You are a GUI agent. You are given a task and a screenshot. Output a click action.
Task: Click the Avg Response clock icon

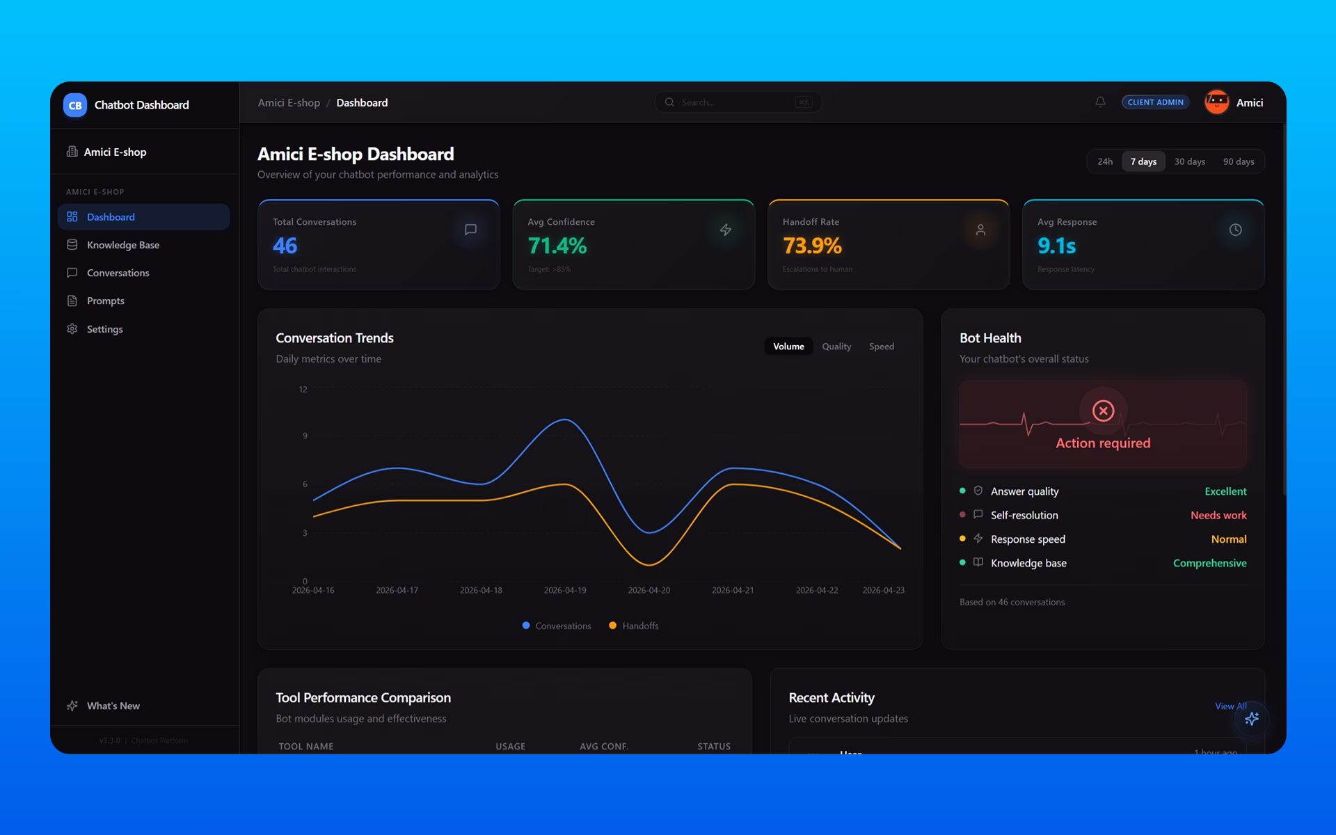[1235, 230]
